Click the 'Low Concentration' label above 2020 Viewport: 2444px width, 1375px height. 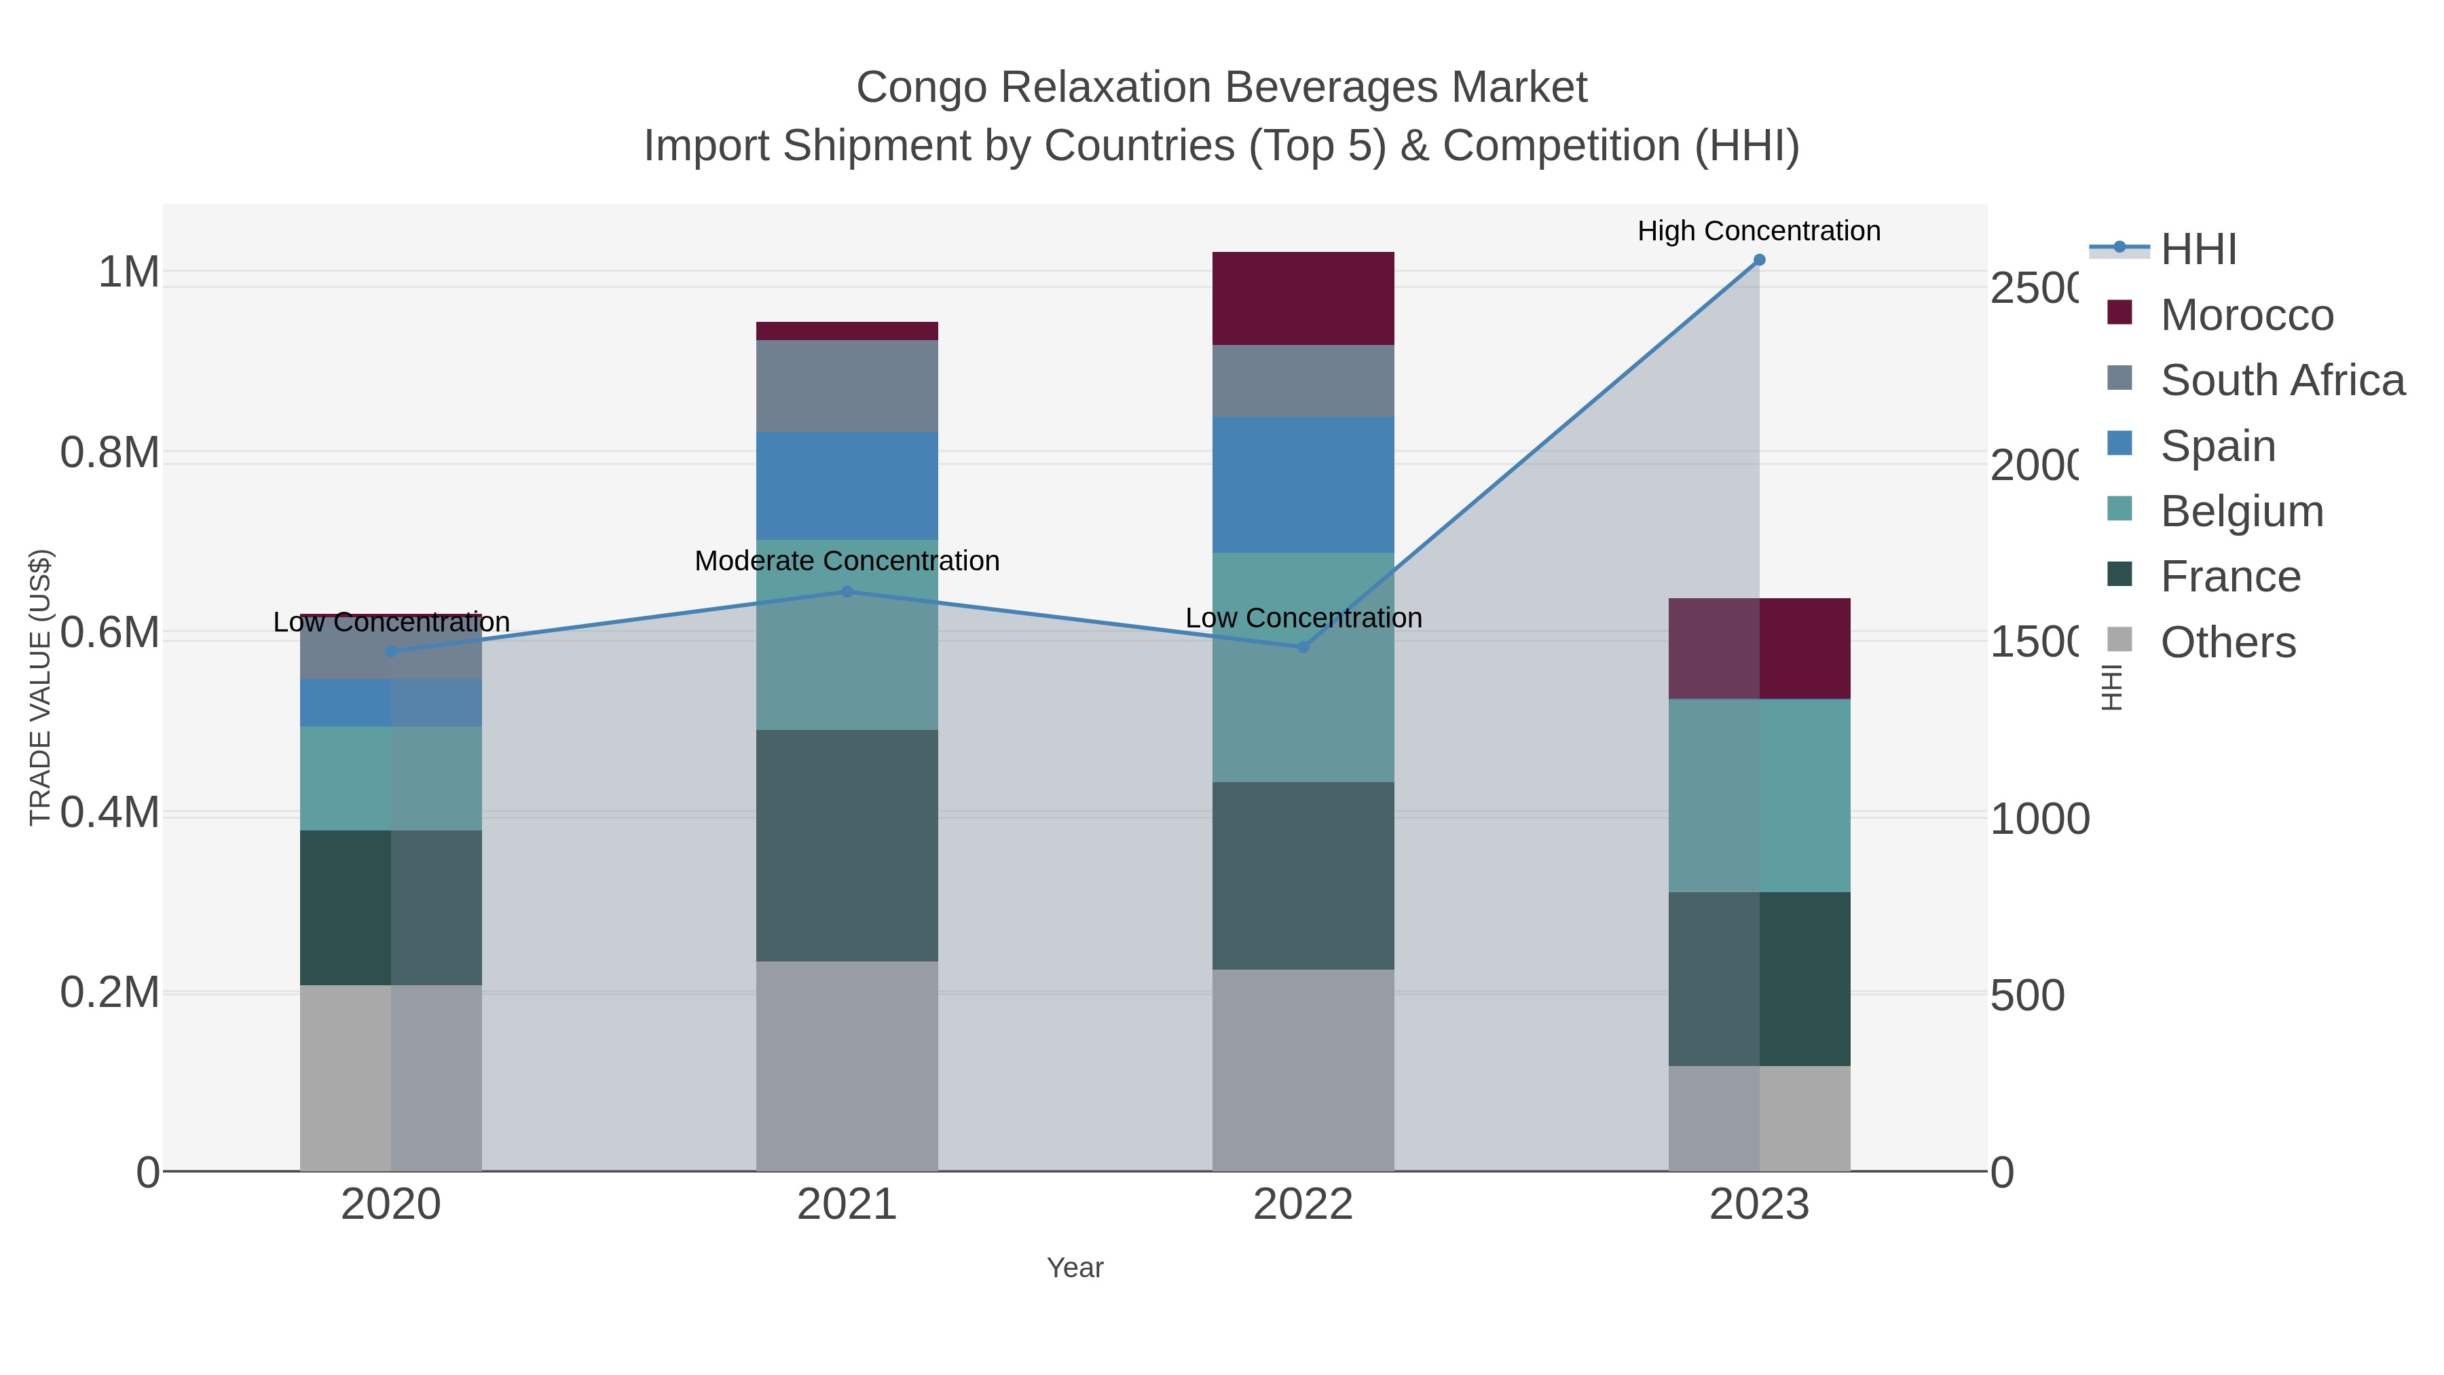(391, 623)
